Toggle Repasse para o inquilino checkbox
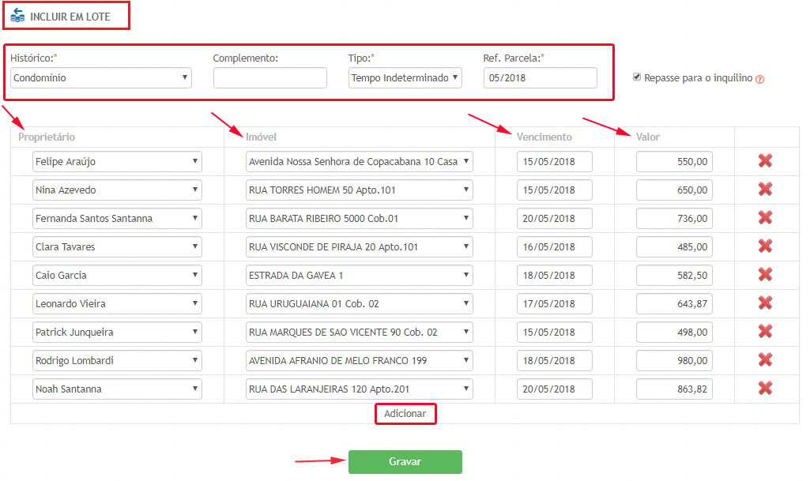Image resolution: width=810 pixels, height=481 pixels. coord(637,77)
